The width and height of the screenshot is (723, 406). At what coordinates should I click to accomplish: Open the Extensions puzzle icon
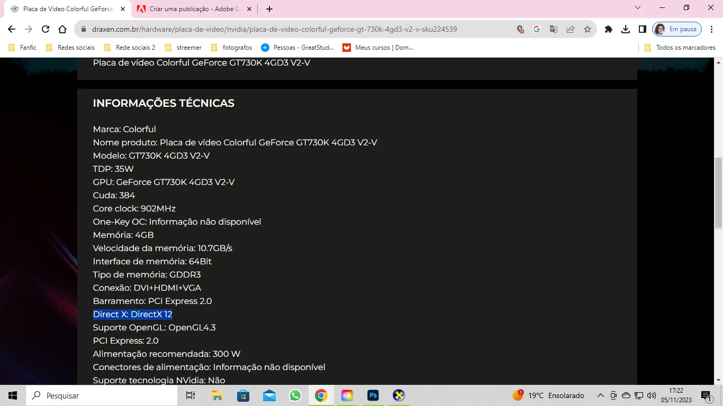point(609,30)
